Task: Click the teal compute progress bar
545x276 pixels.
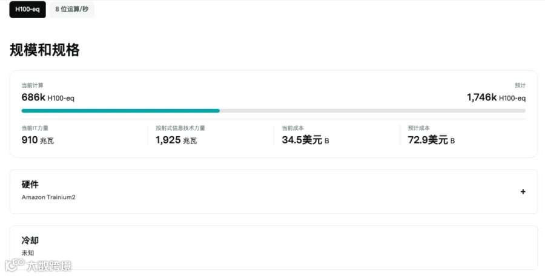Action: 121,111
